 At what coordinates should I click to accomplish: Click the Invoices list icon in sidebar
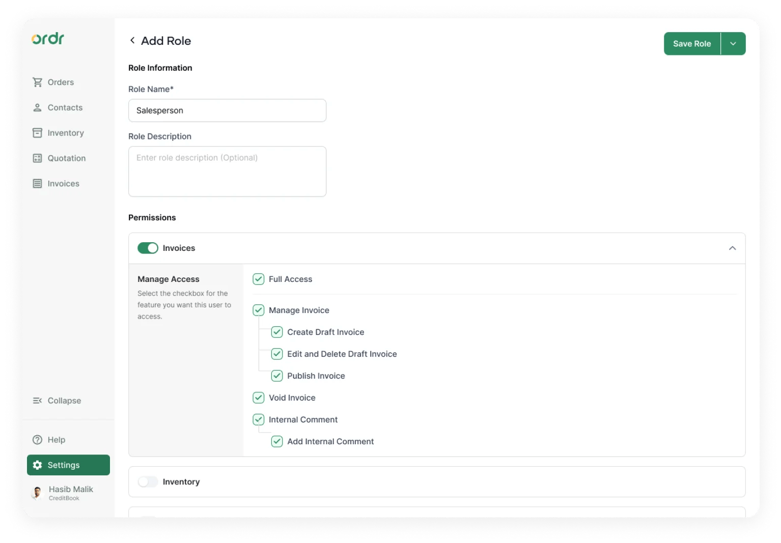(x=37, y=184)
